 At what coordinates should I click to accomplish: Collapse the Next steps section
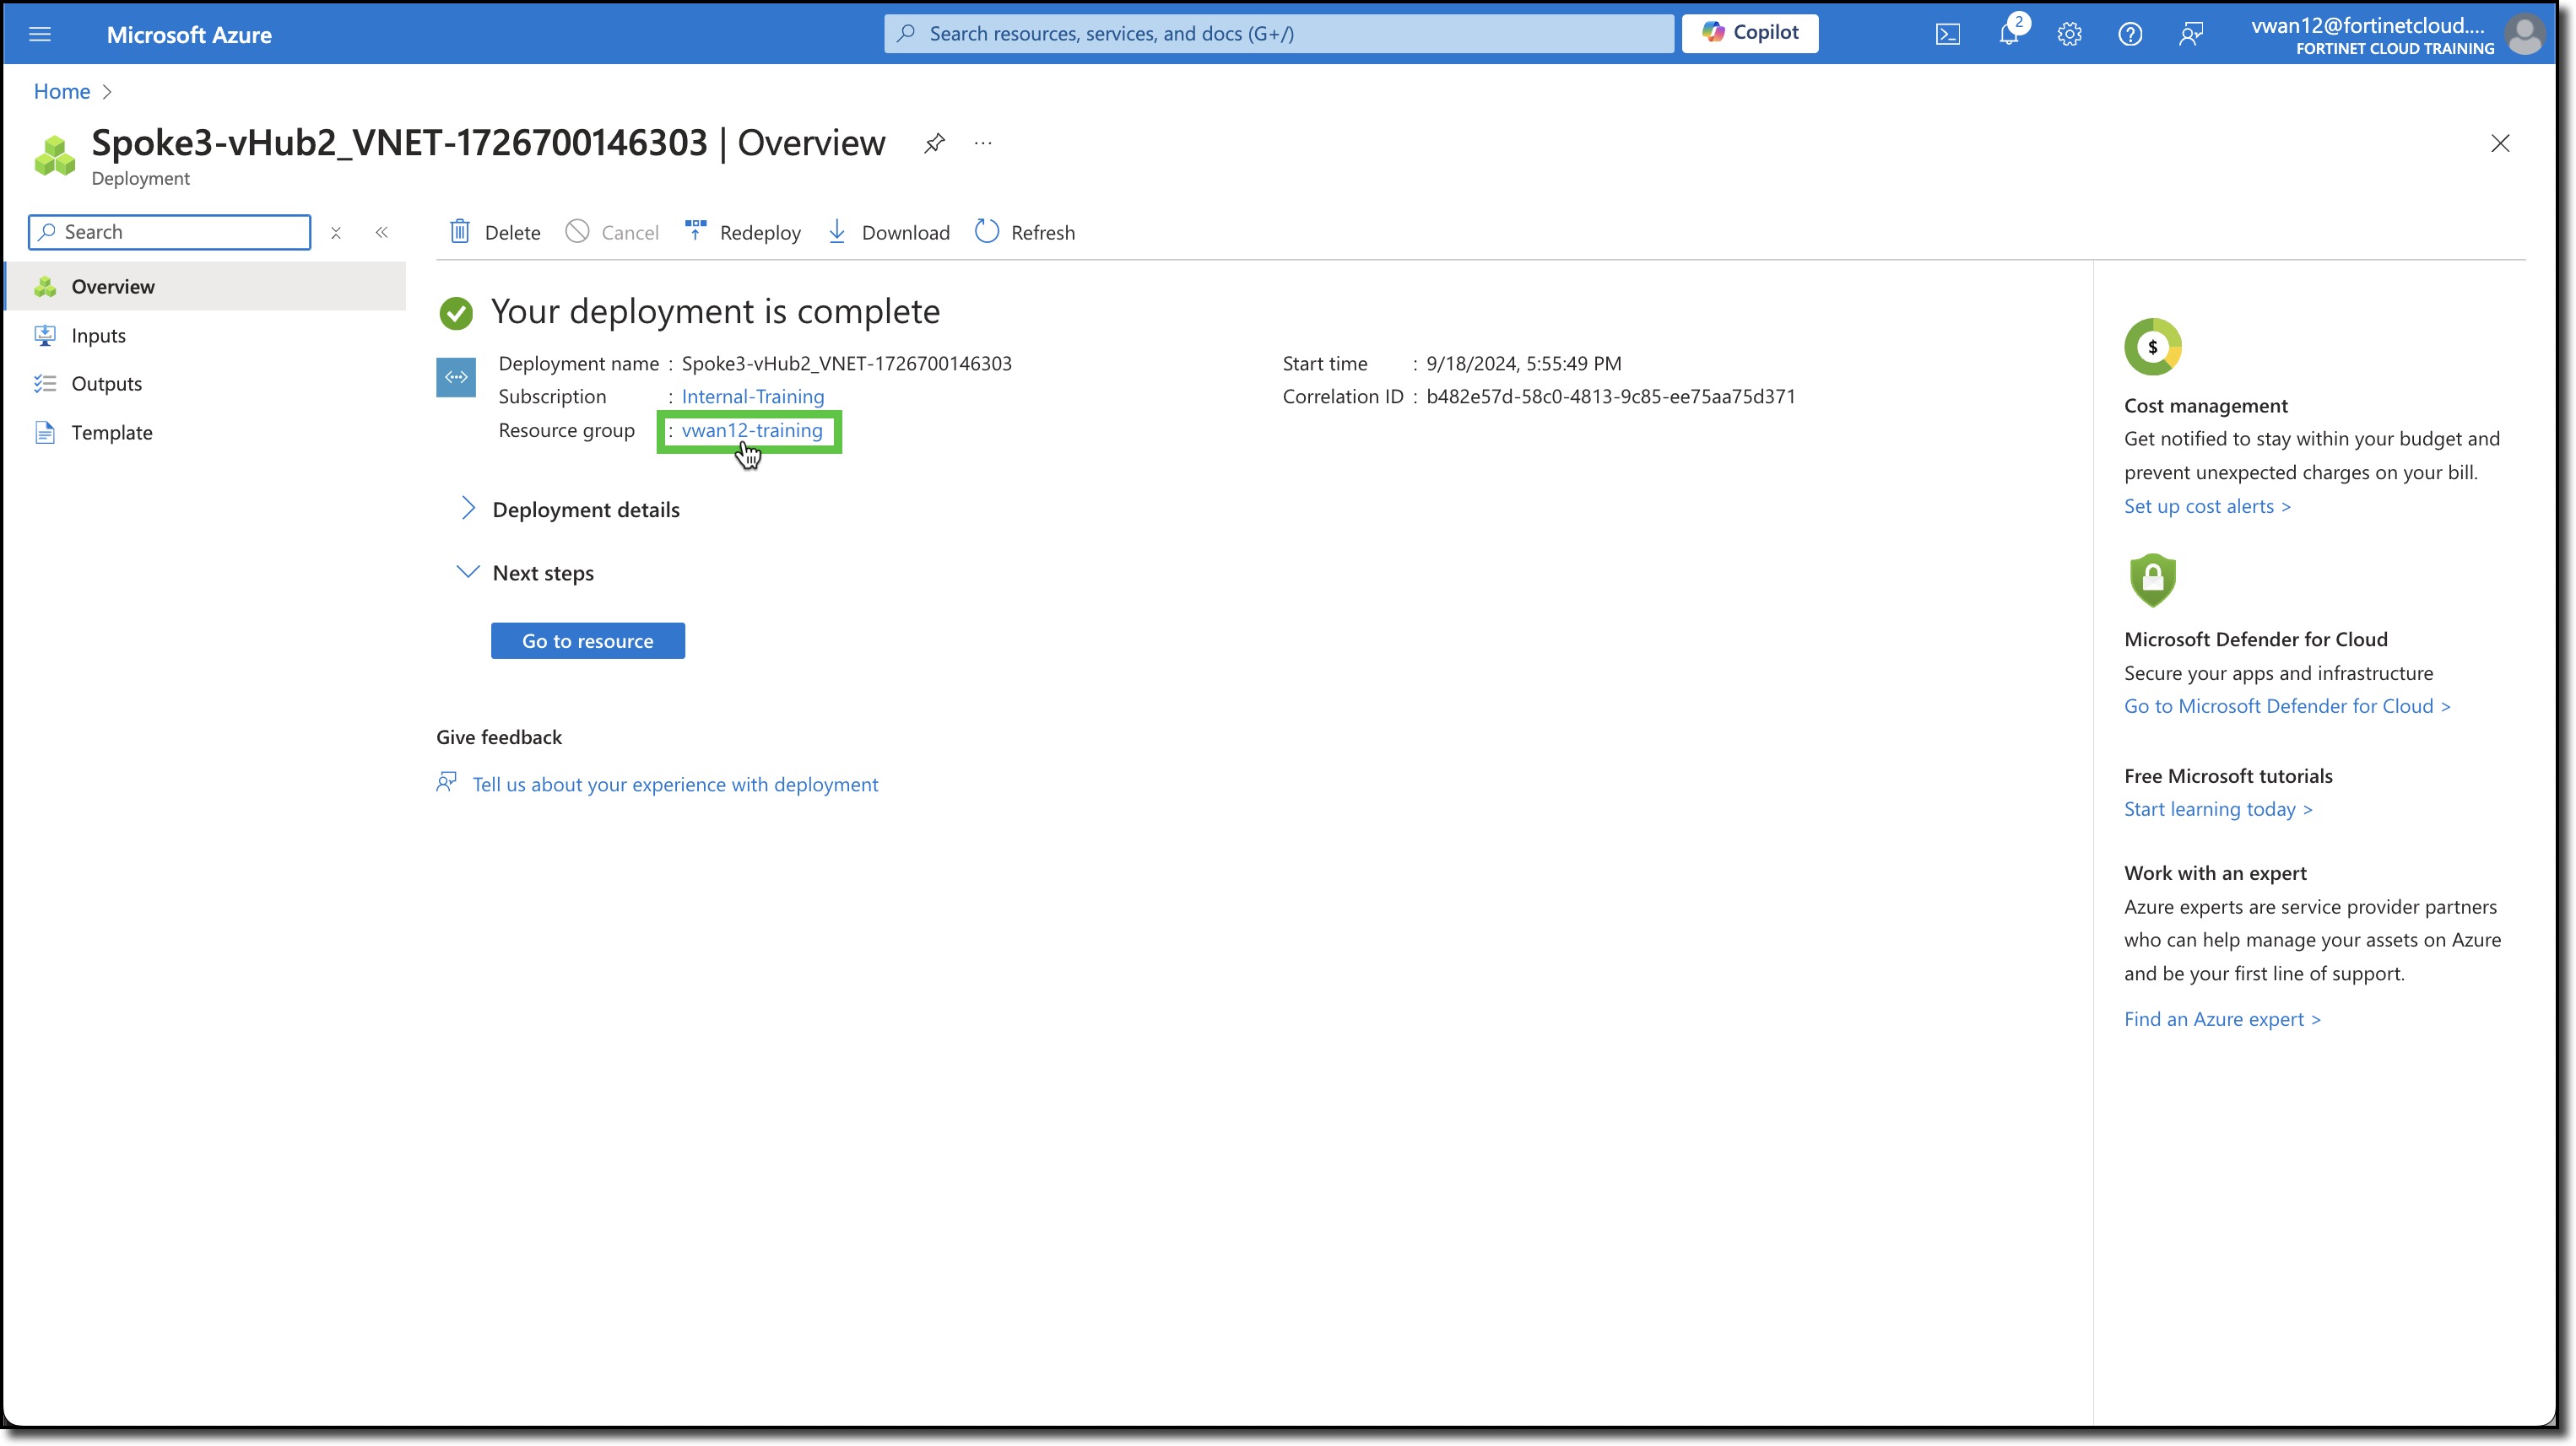(x=526, y=573)
